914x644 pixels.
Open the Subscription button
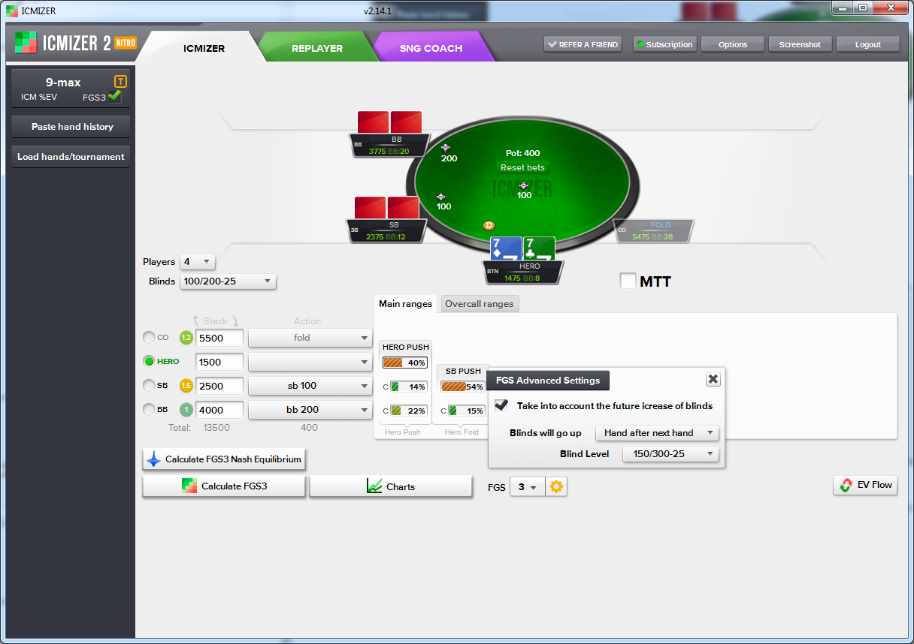[x=664, y=44]
